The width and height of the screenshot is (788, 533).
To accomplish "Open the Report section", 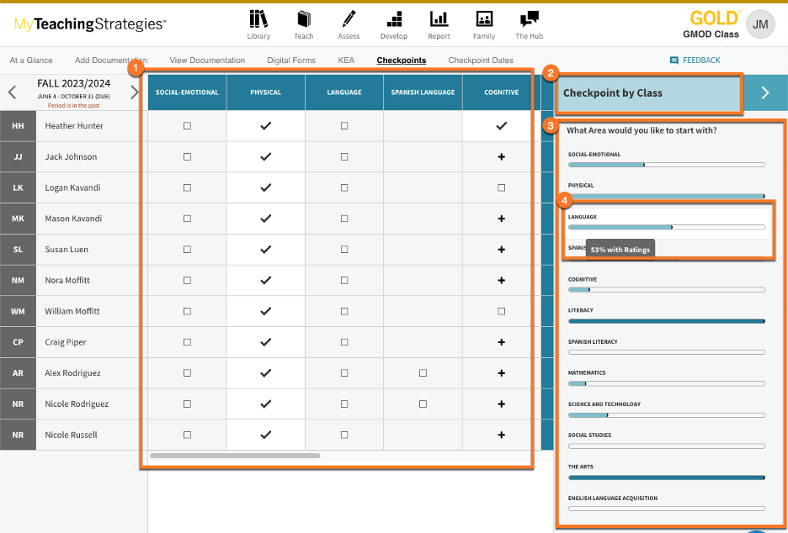I will [439, 24].
